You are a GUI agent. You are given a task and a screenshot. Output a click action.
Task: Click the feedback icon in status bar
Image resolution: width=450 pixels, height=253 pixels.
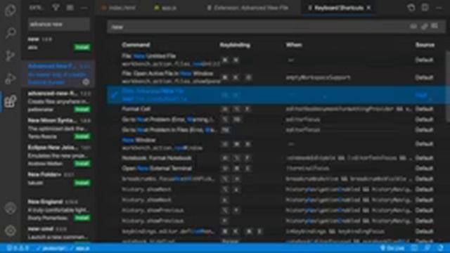(427, 248)
